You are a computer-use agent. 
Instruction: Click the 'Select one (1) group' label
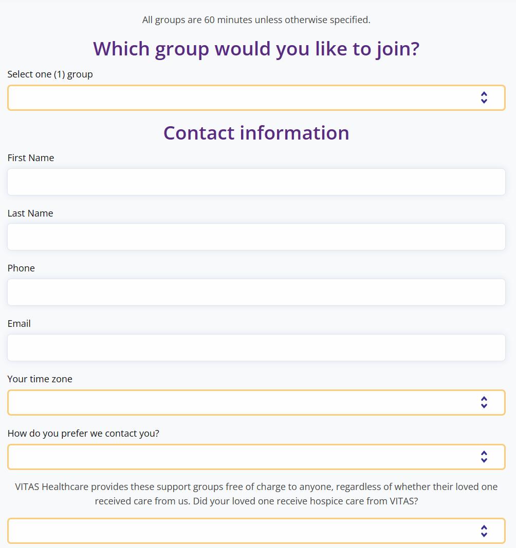click(50, 74)
